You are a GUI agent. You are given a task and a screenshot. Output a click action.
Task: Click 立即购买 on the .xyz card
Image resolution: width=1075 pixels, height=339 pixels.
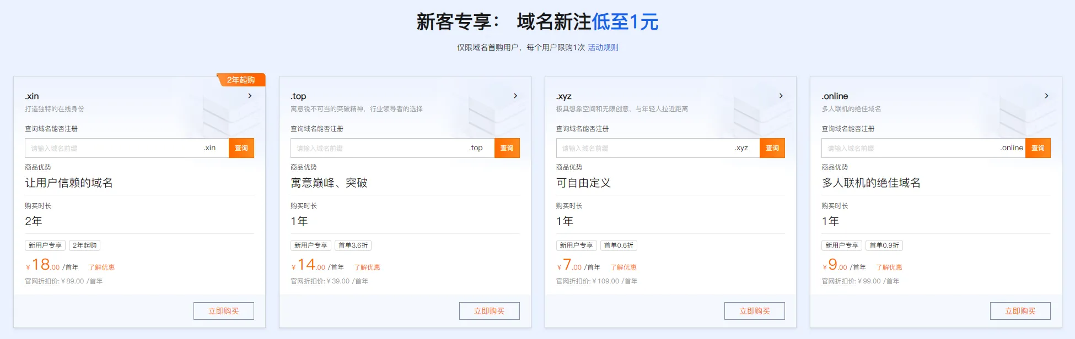pos(755,311)
